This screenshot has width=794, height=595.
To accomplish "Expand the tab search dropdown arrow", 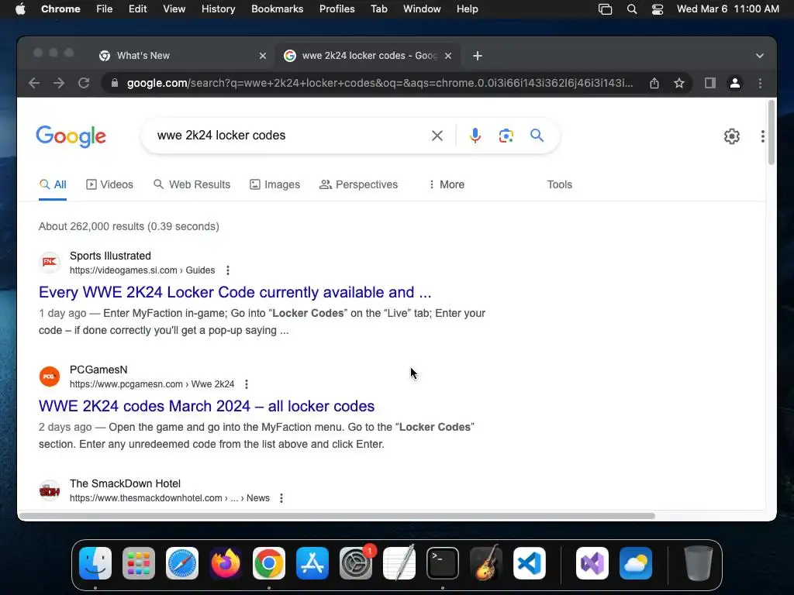I will (760, 56).
